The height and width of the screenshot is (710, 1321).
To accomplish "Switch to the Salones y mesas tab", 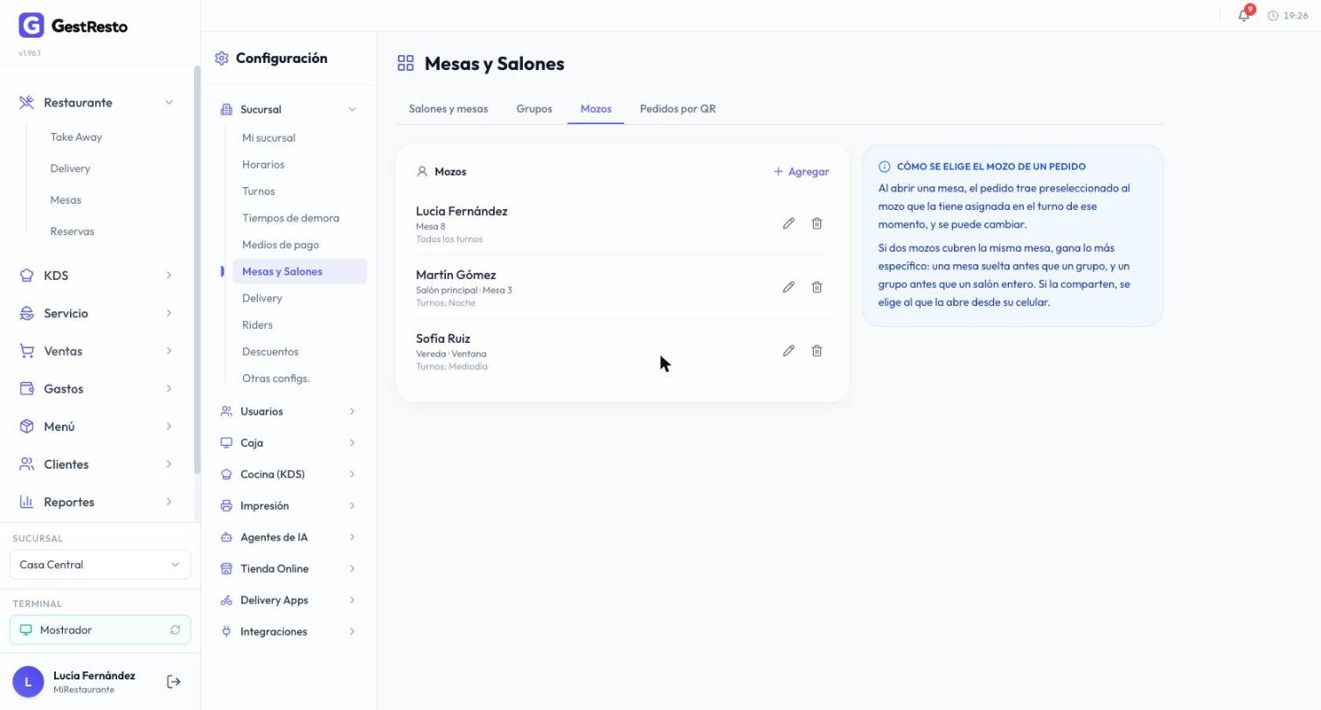I will click(x=448, y=109).
